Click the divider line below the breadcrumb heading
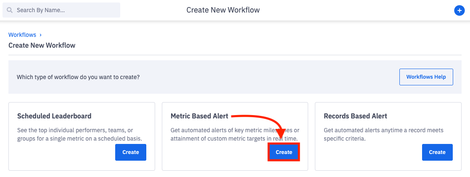 tap(235, 55)
